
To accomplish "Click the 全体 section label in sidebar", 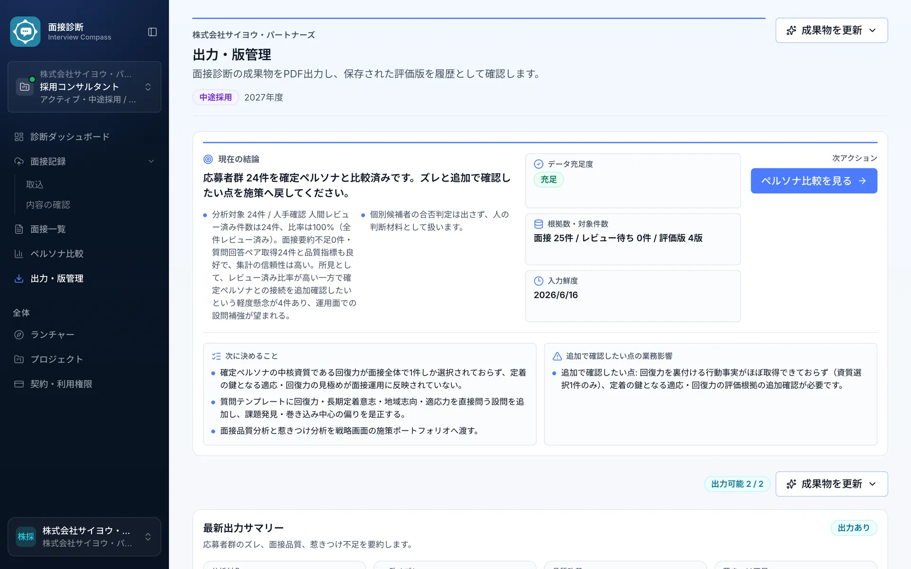I will coord(21,313).
